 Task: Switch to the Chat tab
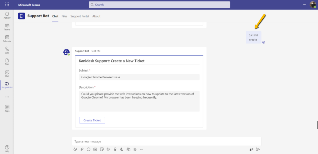point(55,16)
